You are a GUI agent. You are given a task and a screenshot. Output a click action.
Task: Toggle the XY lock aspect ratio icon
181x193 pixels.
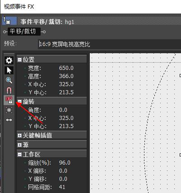[9, 100]
